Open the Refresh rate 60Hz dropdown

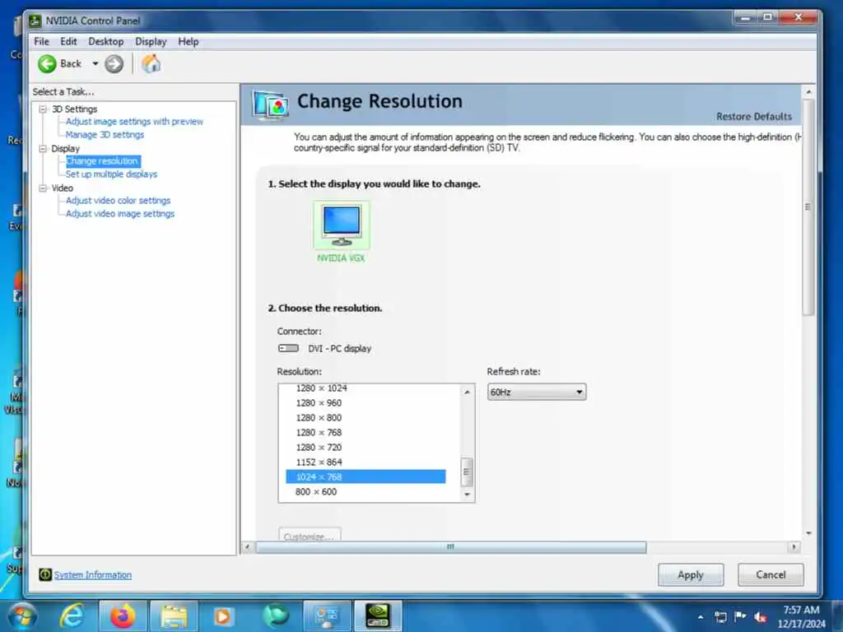pyautogui.click(x=537, y=392)
